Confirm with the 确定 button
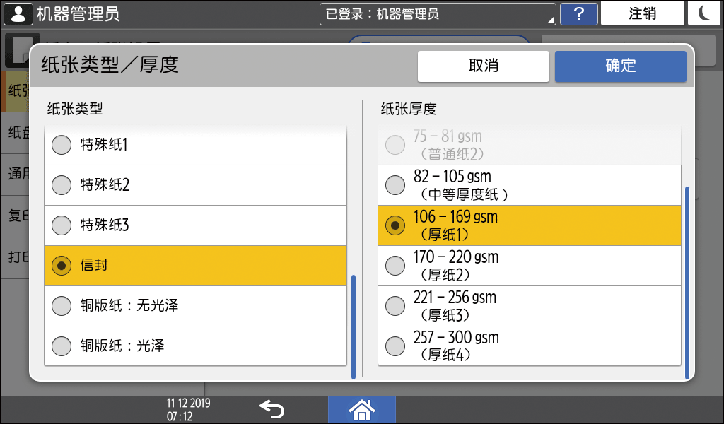 click(620, 66)
